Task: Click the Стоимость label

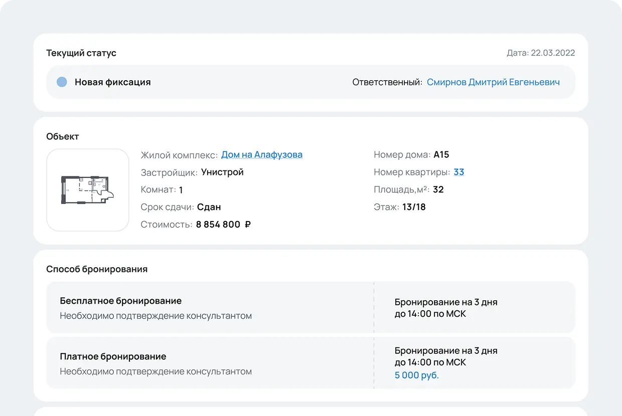Action: [x=167, y=225]
